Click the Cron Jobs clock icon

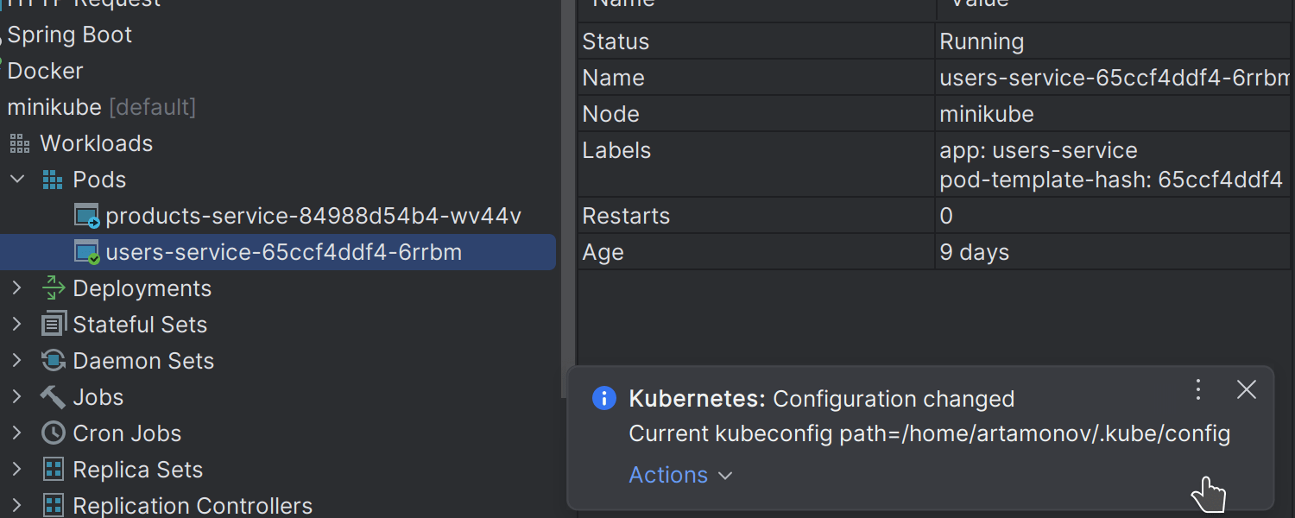click(x=52, y=433)
